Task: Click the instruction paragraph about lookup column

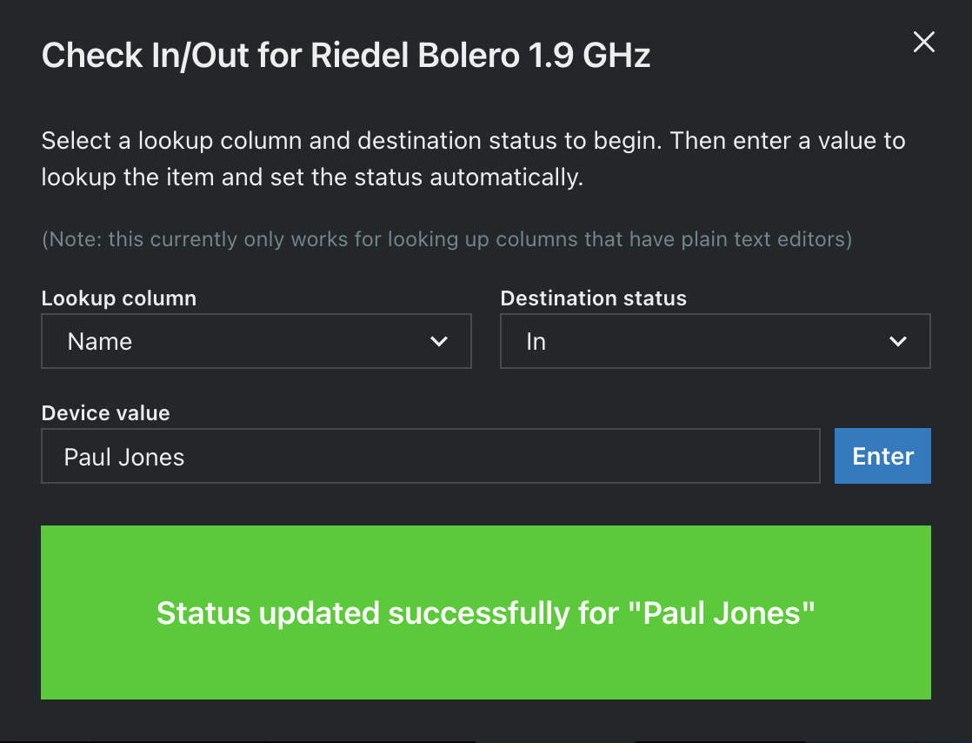Action: 473,158
